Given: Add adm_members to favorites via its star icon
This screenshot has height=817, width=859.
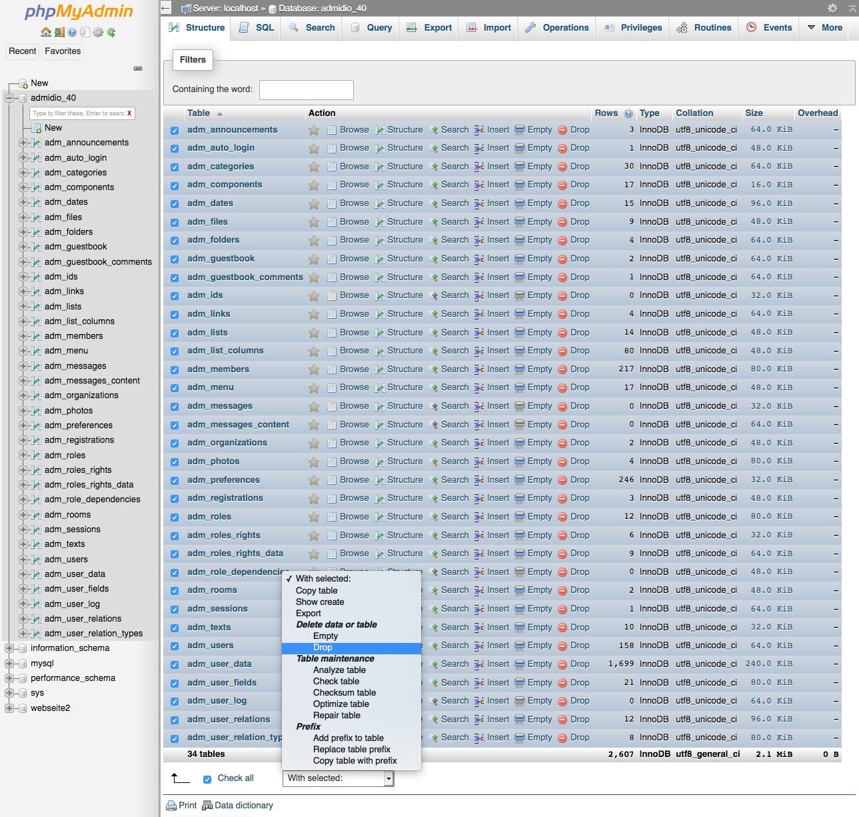Looking at the screenshot, I should click(x=313, y=369).
